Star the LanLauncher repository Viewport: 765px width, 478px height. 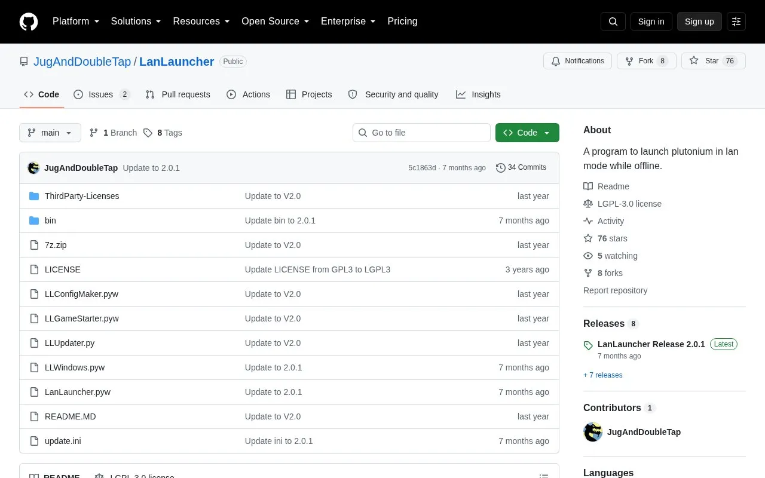tap(713, 61)
